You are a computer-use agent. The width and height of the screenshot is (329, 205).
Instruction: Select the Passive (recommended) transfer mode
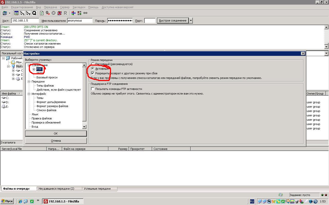point(93,64)
